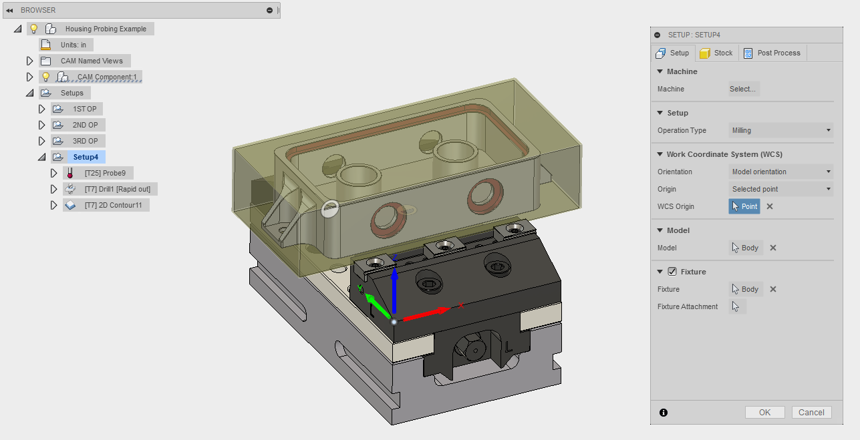860x440 pixels.
Task: Click the Fixture Attachment selection arrow icon
Action: coord(737,306)
